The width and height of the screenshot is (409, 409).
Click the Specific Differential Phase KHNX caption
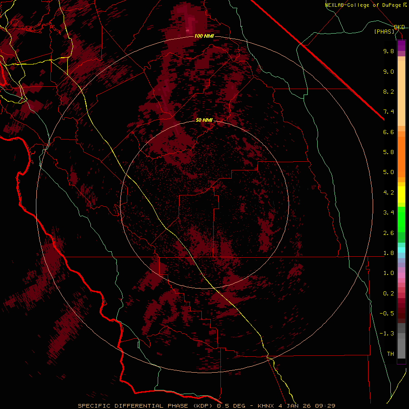206,406
